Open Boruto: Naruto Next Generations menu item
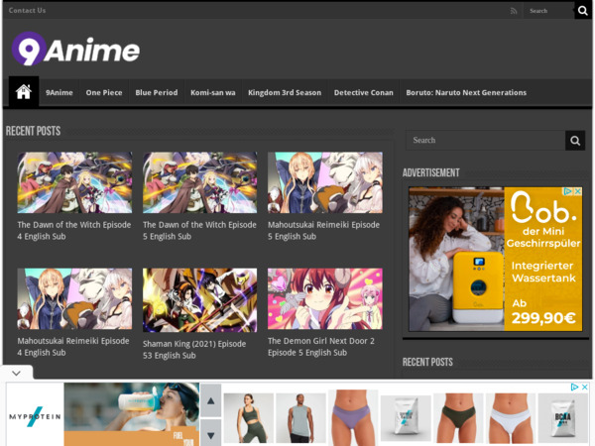Viewport: 595px width, 446px height. pos(466,92)
